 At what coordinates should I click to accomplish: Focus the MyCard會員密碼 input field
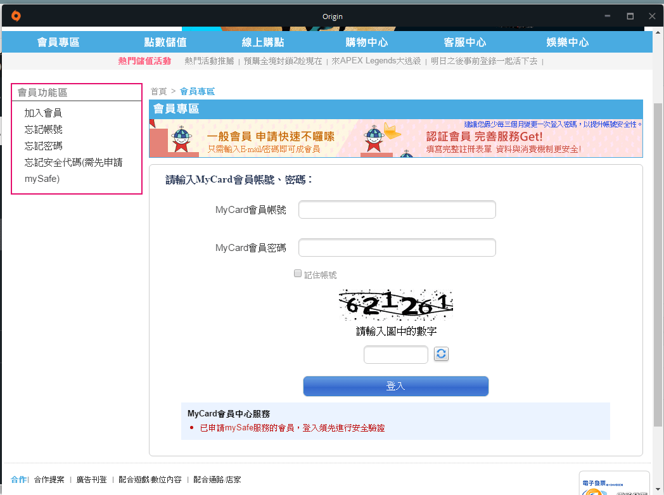tap(397, 248)
